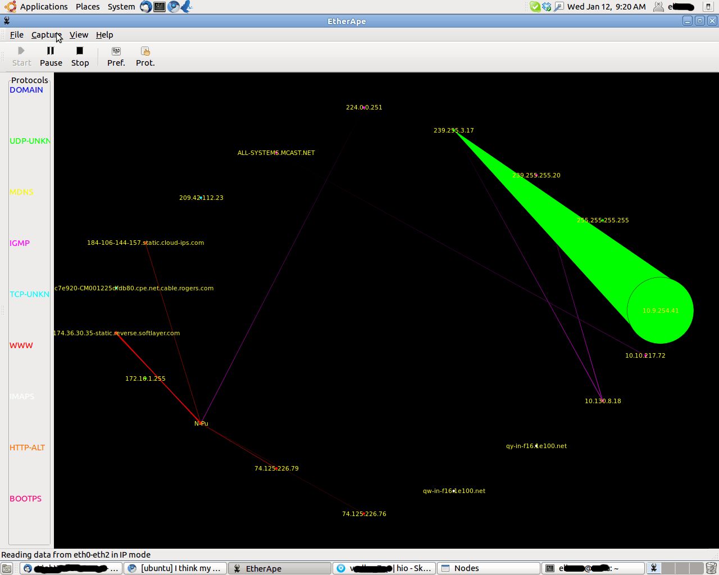The image size is (719, 575).
Task: Open the Capture menu
Action: click(46, 35)
